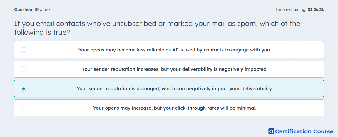Viewport: 338px width, 137px height.
Task: Click 'AI' in the first answer
Action: pyautogui.click(x=175, y=50)
